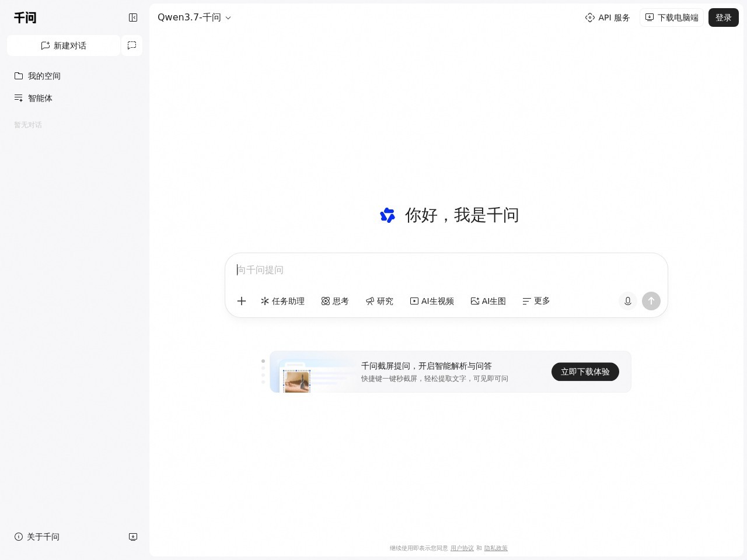Toggle the 研究 mode
747x560 pixels.
pos(379,301)
